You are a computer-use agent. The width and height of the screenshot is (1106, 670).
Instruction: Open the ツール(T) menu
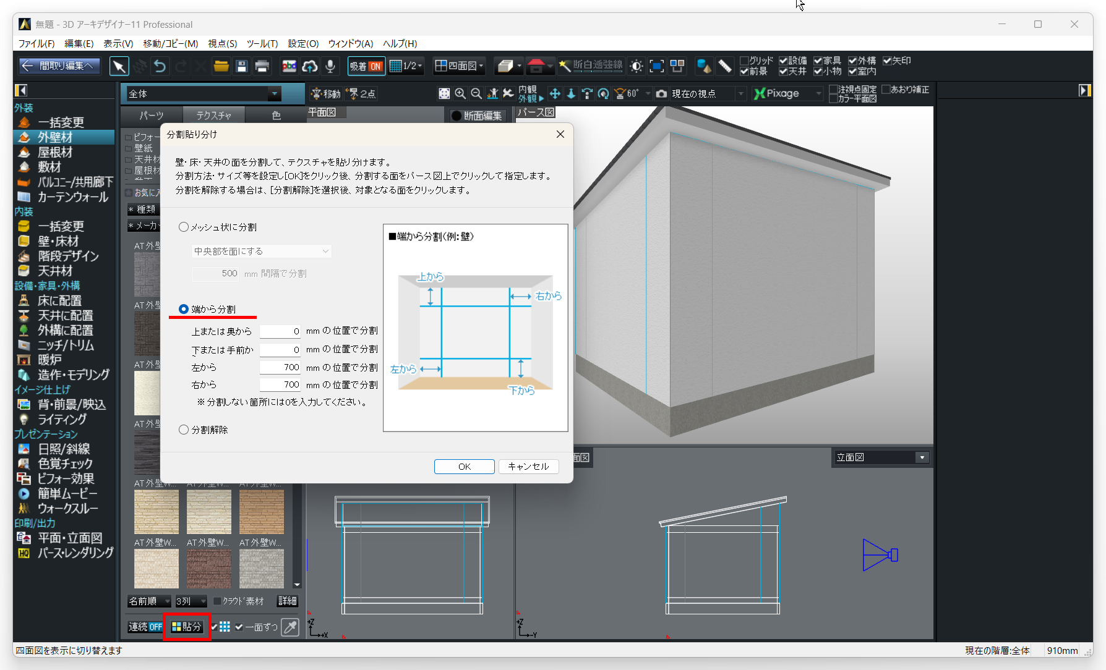click(262, 43)
